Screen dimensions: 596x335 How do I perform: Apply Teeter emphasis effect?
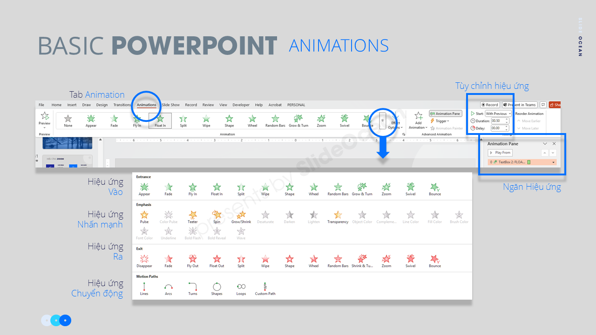pos(193,217)
